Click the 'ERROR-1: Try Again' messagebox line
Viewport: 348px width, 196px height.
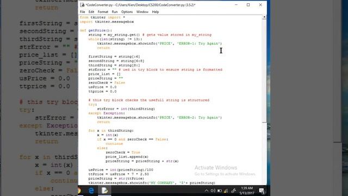click(159, 44)
